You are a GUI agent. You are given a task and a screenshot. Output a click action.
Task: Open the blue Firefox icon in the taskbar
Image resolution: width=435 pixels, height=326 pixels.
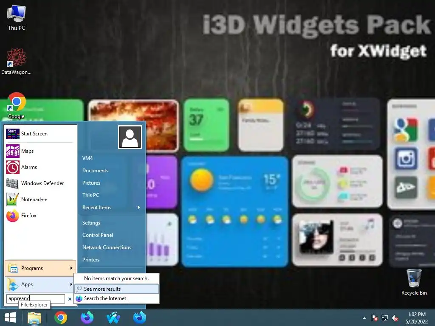click(x=139, y=318)
